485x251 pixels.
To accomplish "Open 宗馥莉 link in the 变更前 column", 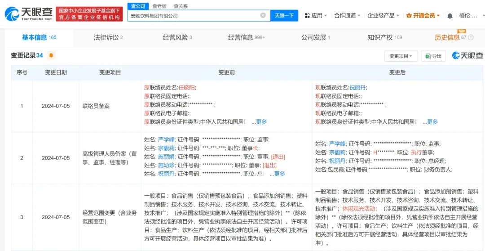I will (x=167, y=148).
